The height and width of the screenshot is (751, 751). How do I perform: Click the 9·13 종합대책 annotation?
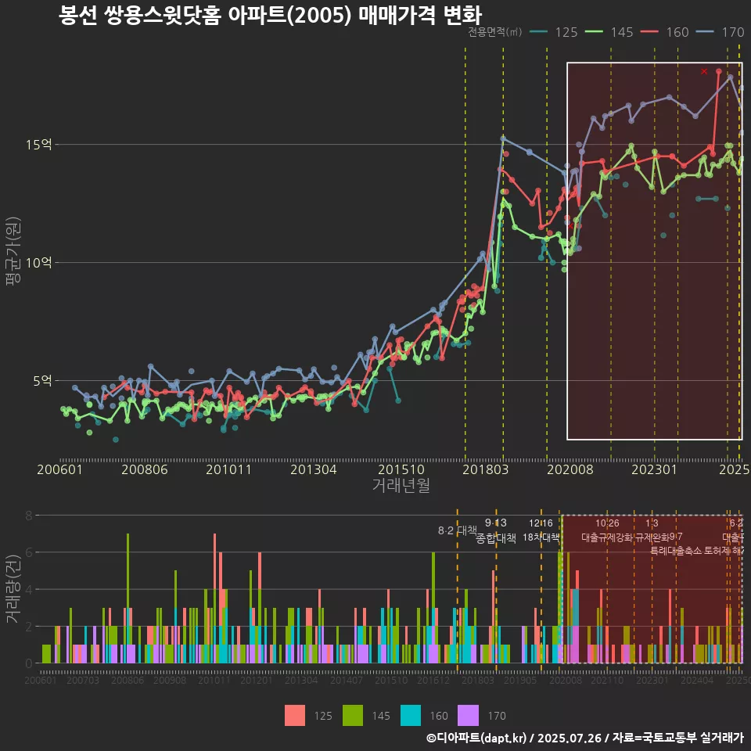(x=496, y=530)
